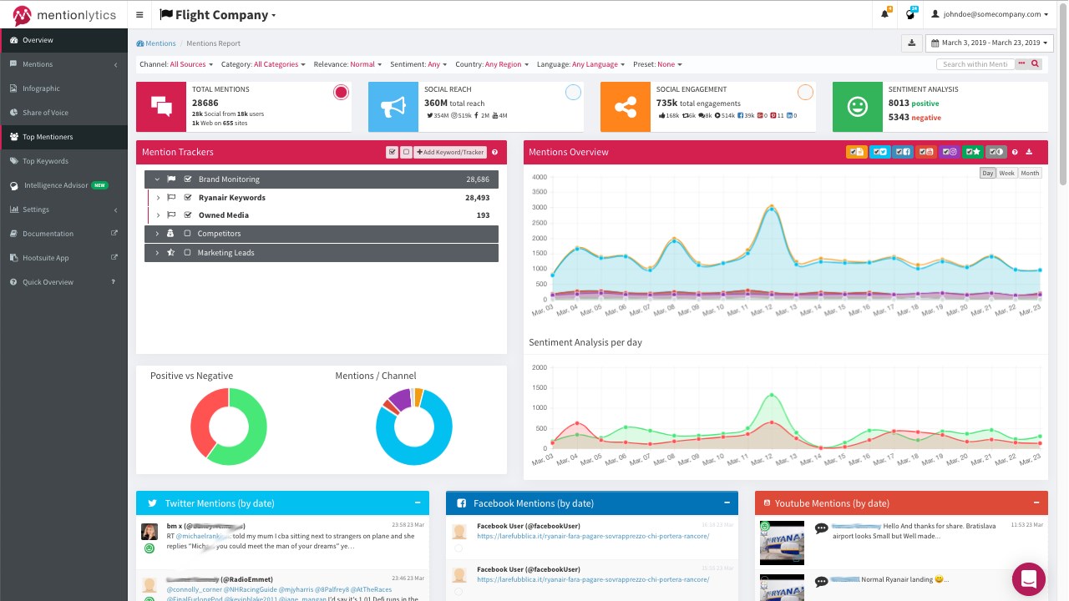Focus the Search within Mentions field
The width and height of the screenshot is (1069, 601).
coord(975,63)
